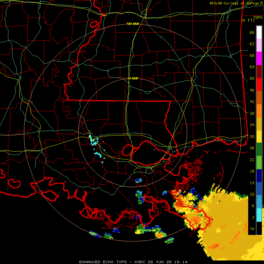Click the light orange legend swatch
The image size is (264, 264).
tap(259, 111)
